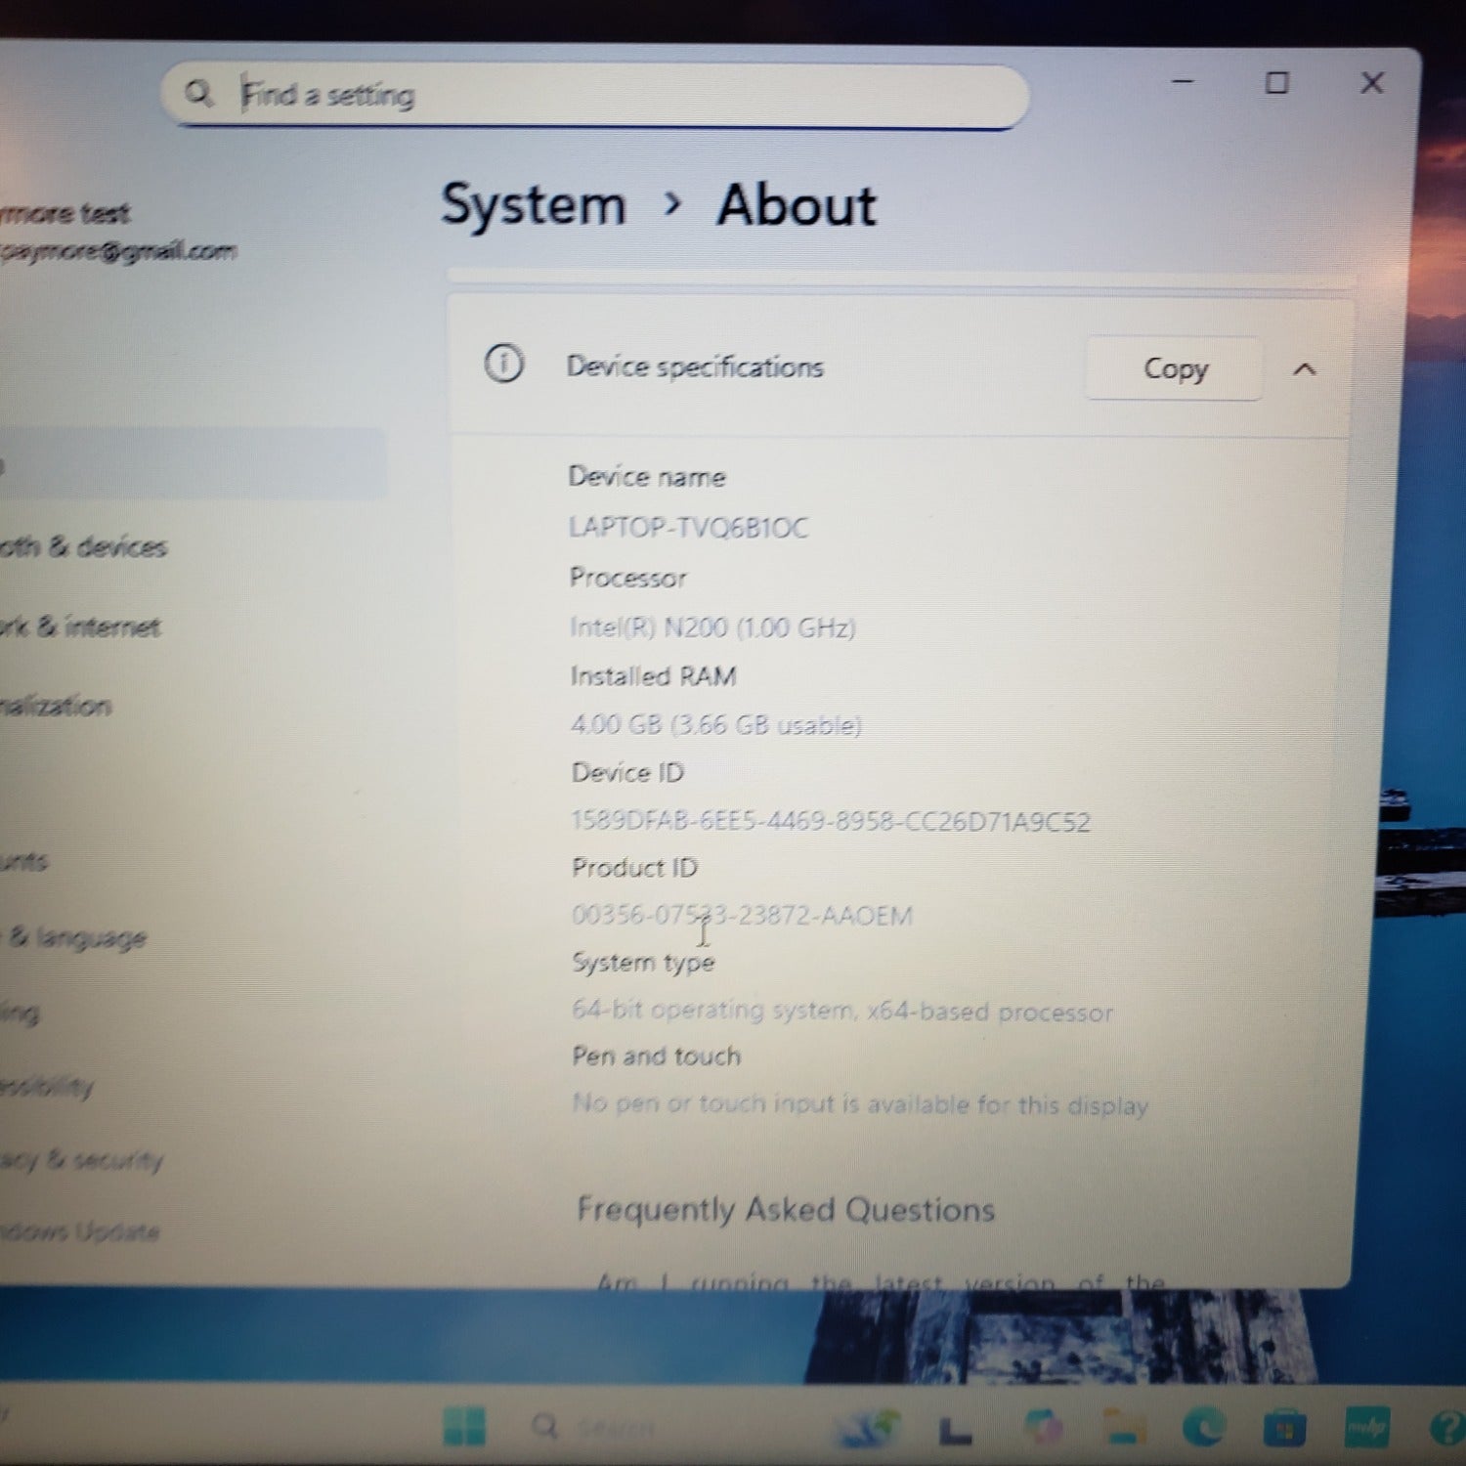Open Network & internet settings
Screen dimensions: 1466x1466
[80, 626]
